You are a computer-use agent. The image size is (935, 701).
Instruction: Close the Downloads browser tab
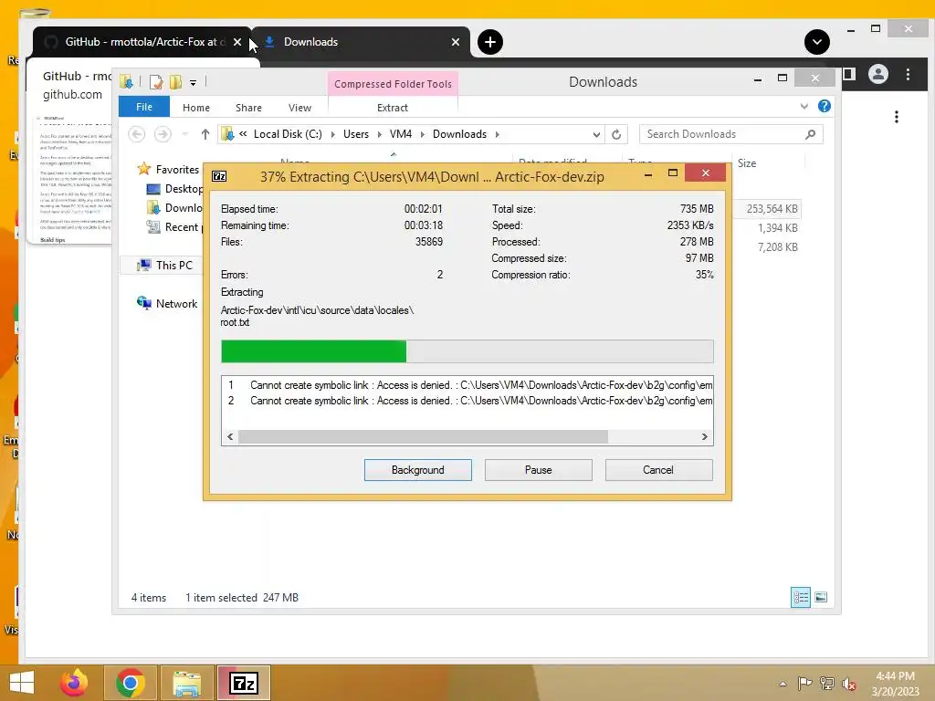(x=456, y=42)
